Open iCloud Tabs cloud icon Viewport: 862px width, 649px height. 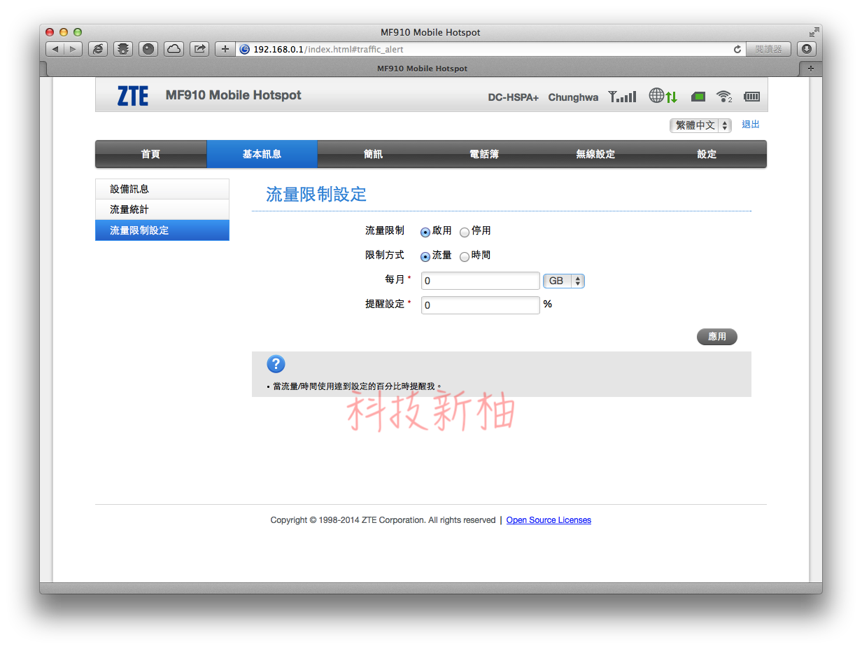click(174, 49)
